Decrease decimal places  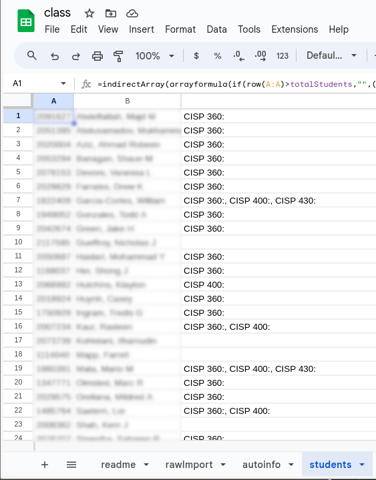[x=239, y=55]
